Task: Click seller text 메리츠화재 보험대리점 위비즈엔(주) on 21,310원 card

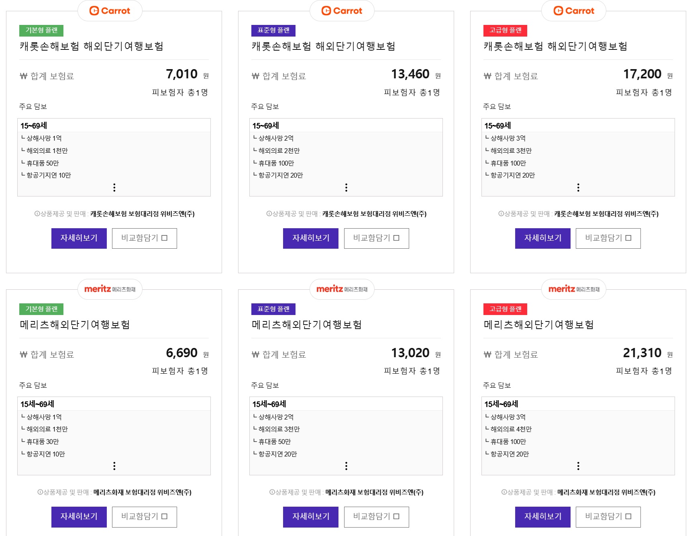Action: pos(606,492)
